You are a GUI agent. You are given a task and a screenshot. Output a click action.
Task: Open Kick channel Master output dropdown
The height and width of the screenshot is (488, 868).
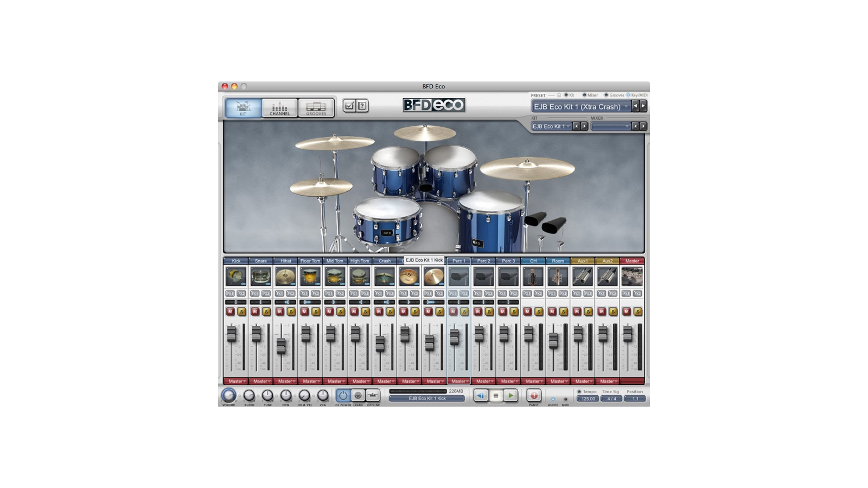point(236,381)
